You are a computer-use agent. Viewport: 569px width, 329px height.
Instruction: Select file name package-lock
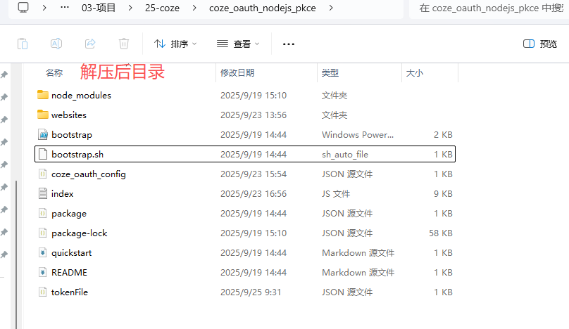[79, 233]
